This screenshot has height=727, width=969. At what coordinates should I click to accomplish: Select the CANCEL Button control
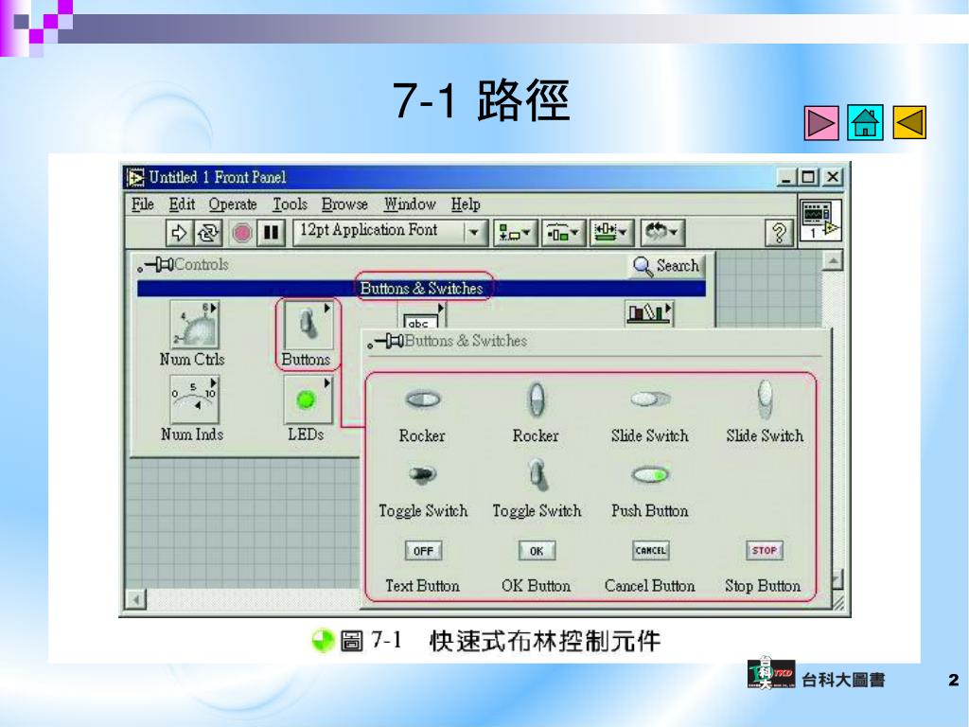650,550
